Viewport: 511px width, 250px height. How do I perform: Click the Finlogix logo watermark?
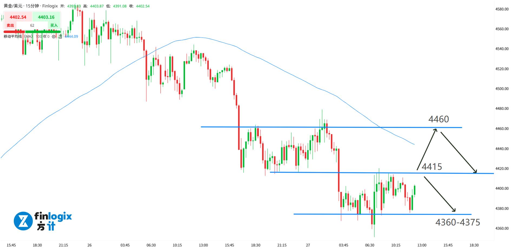[x=43, y=221]
